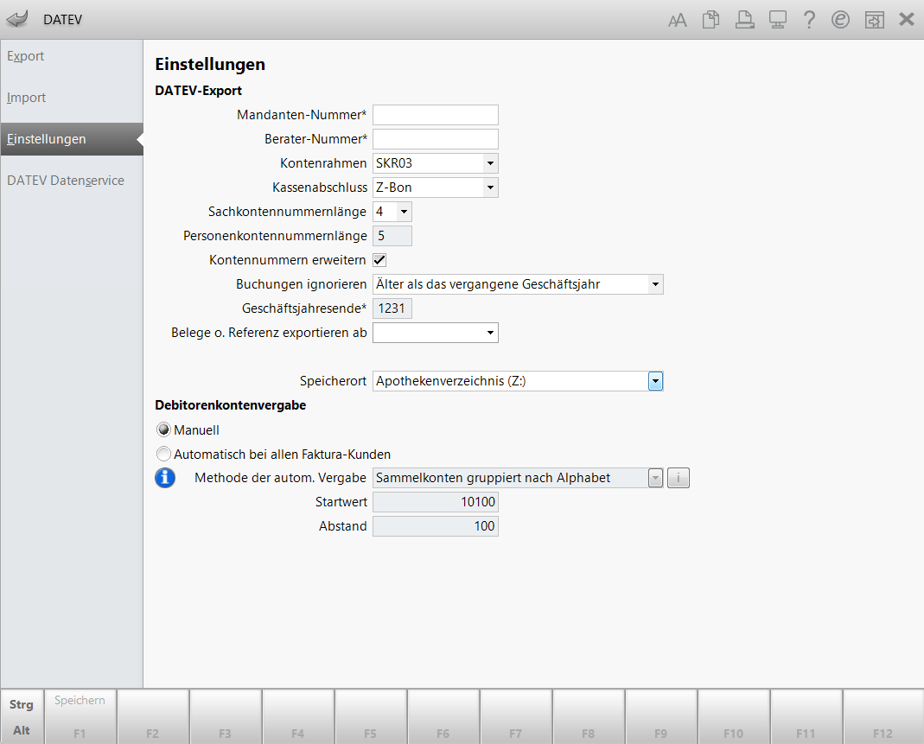Uncheck the Kontennummern erweitern checkbox
The height and width of the screenshot is (744, 924).
pyautogui.click(x=379, y=259)
